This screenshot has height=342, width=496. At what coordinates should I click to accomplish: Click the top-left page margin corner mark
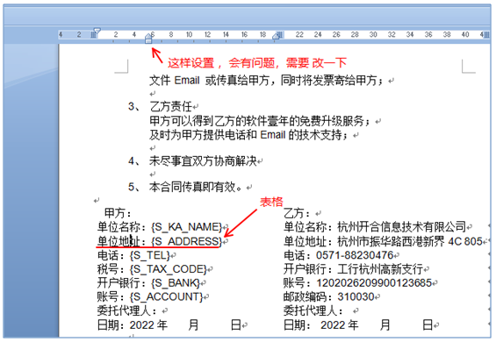click(x=121, y=67)
